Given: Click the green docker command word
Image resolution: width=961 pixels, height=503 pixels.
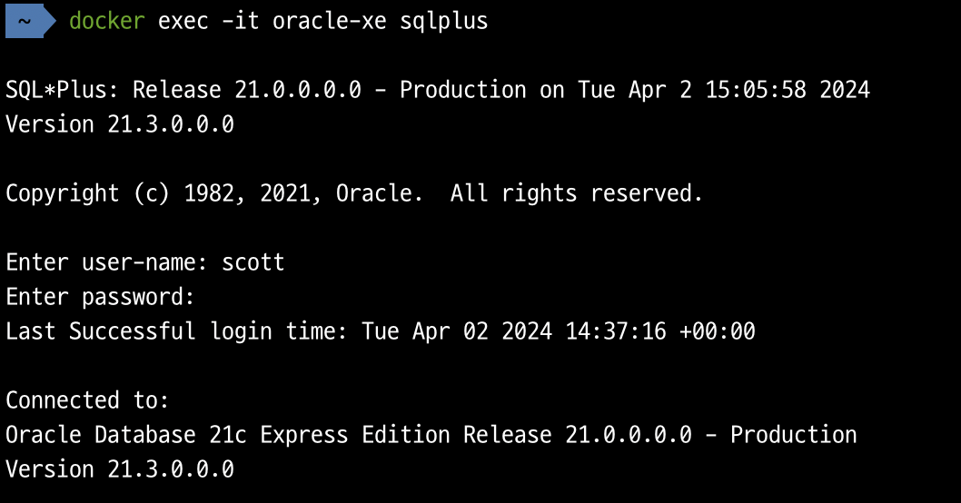Looking at the screenshot, I should (x=106, y=21).
